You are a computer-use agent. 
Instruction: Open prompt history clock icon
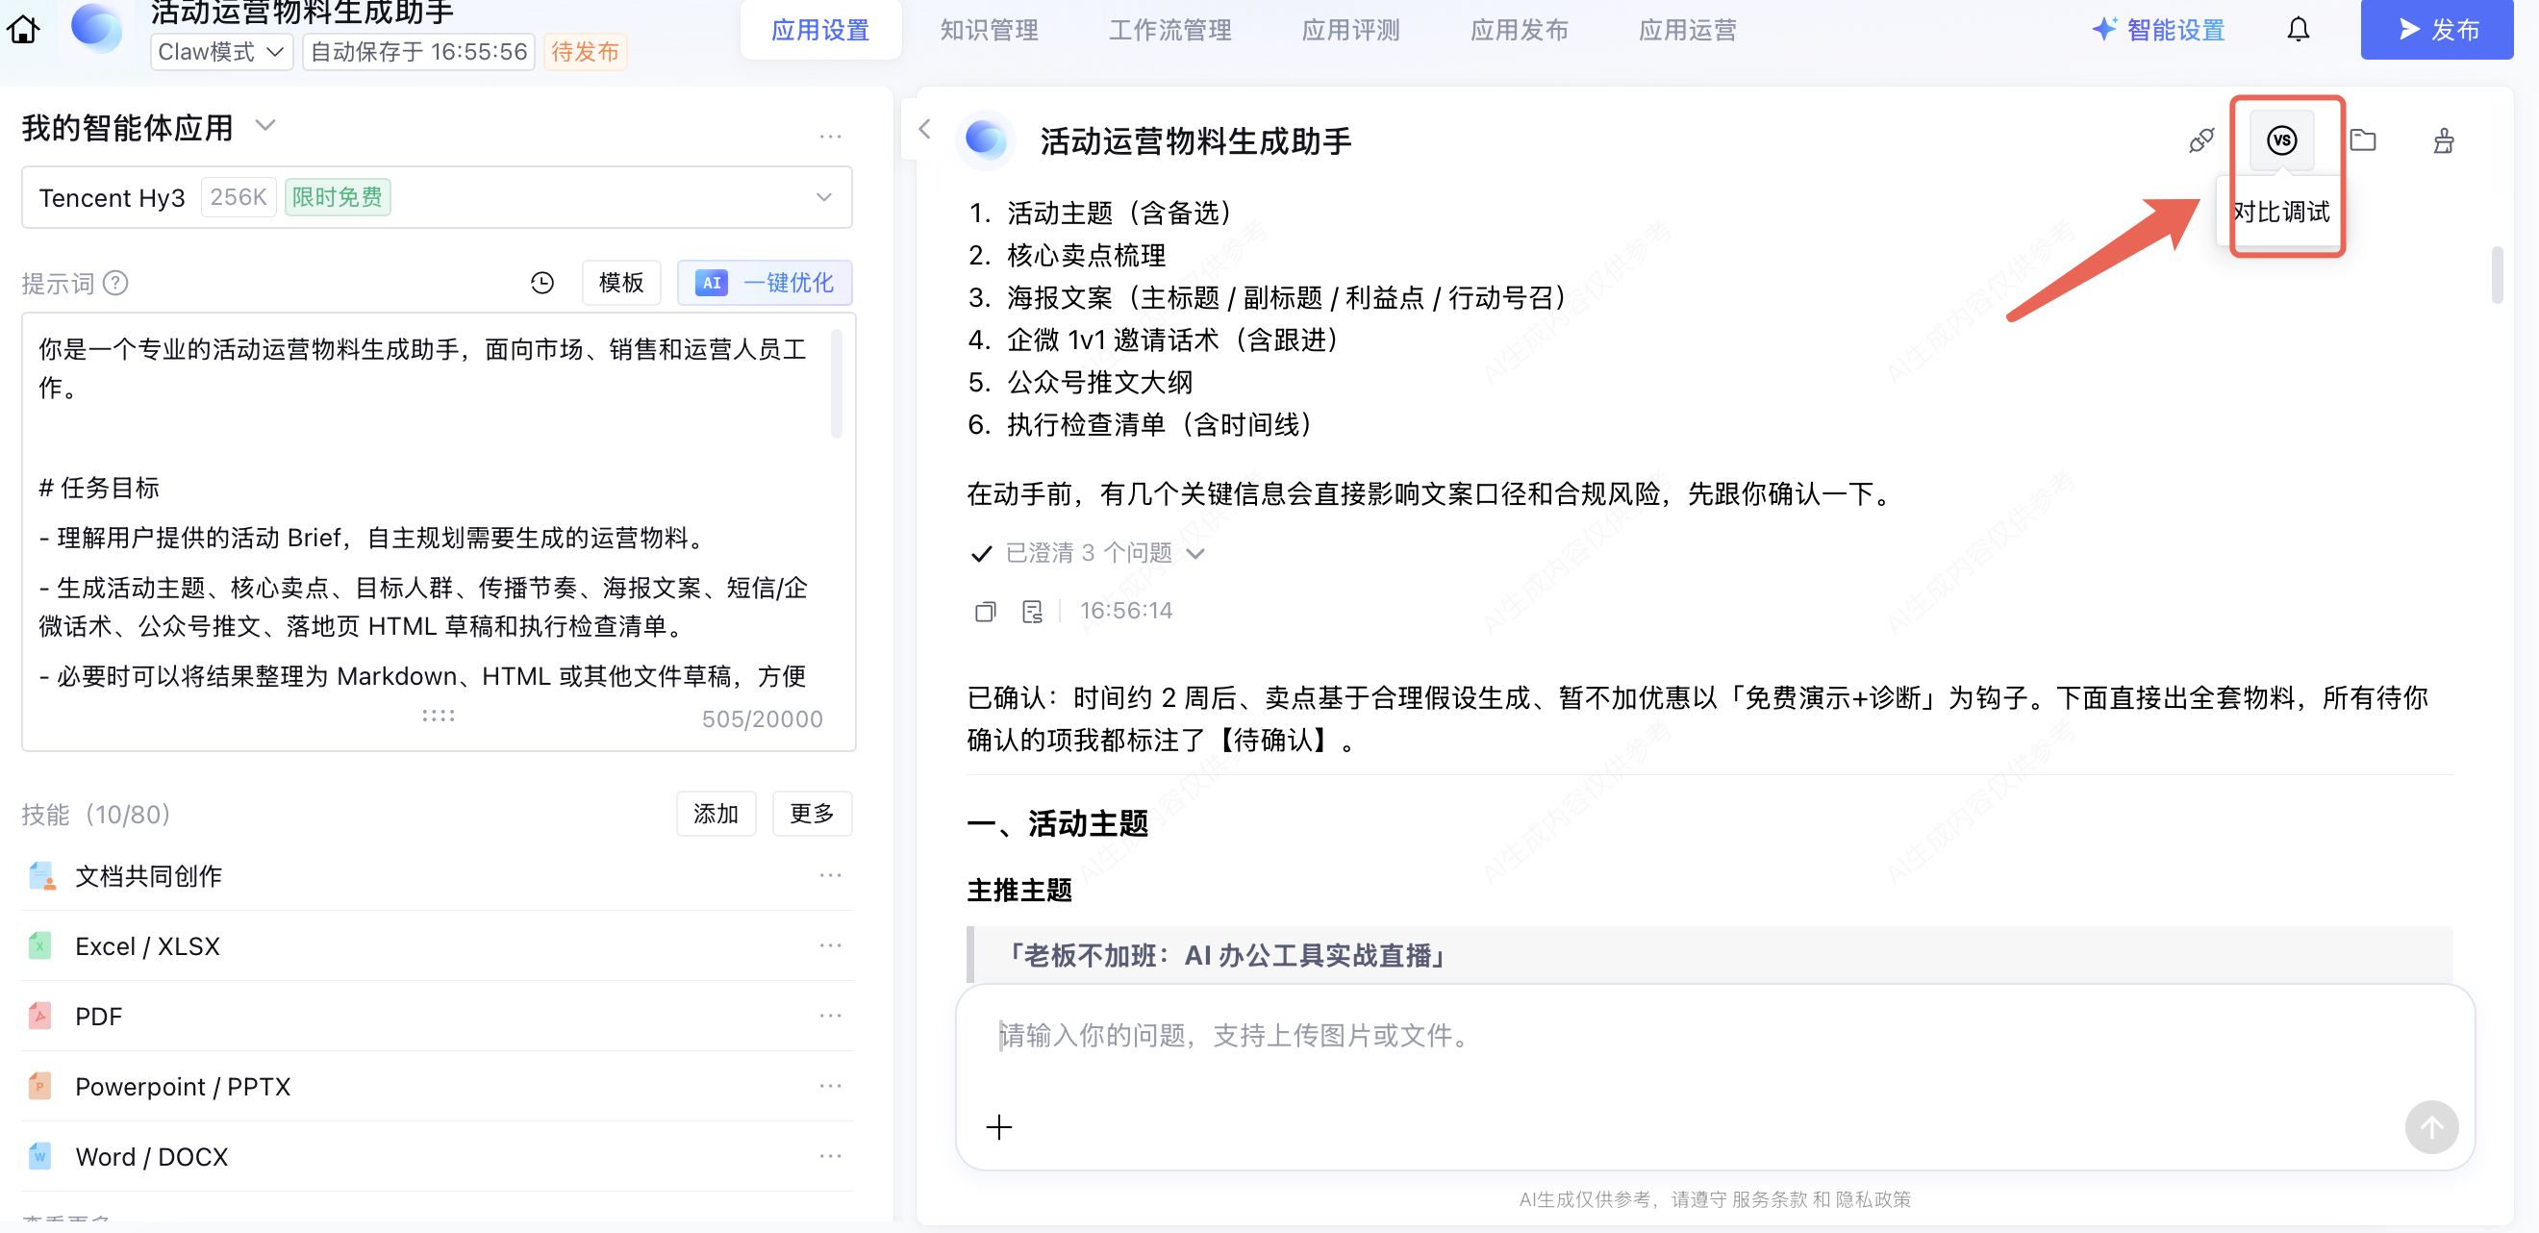542,284
